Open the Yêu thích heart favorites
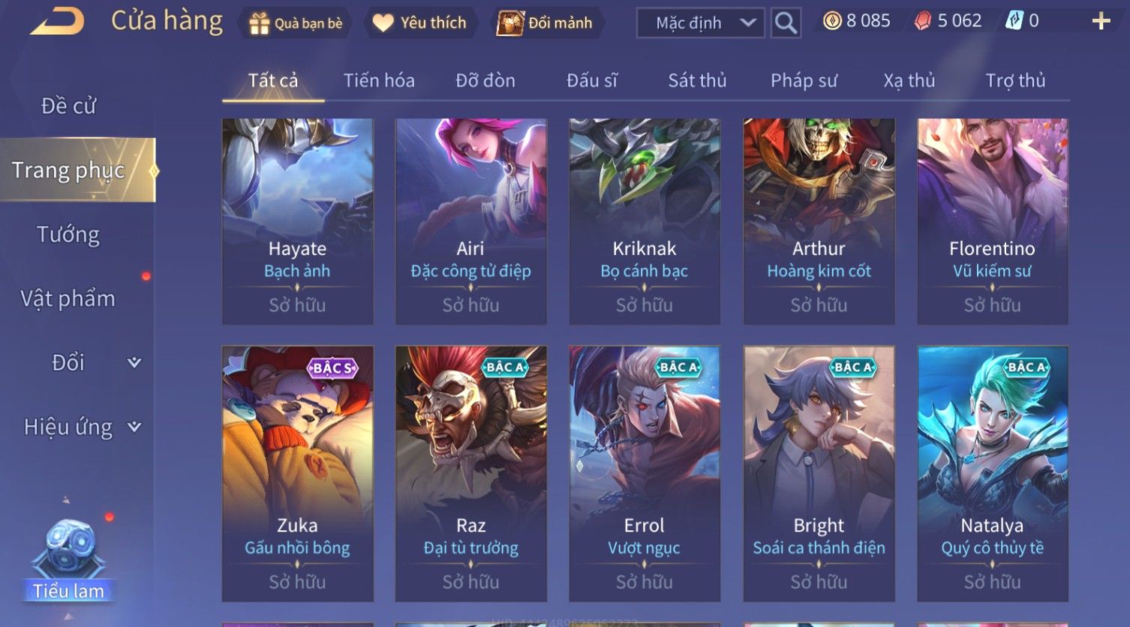1130x627 pixels. point(419,23)
